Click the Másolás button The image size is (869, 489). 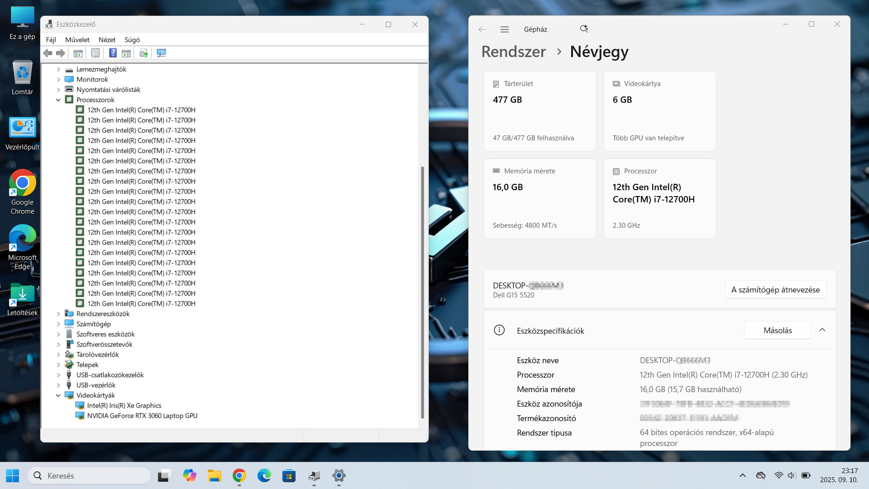[777, 330]
